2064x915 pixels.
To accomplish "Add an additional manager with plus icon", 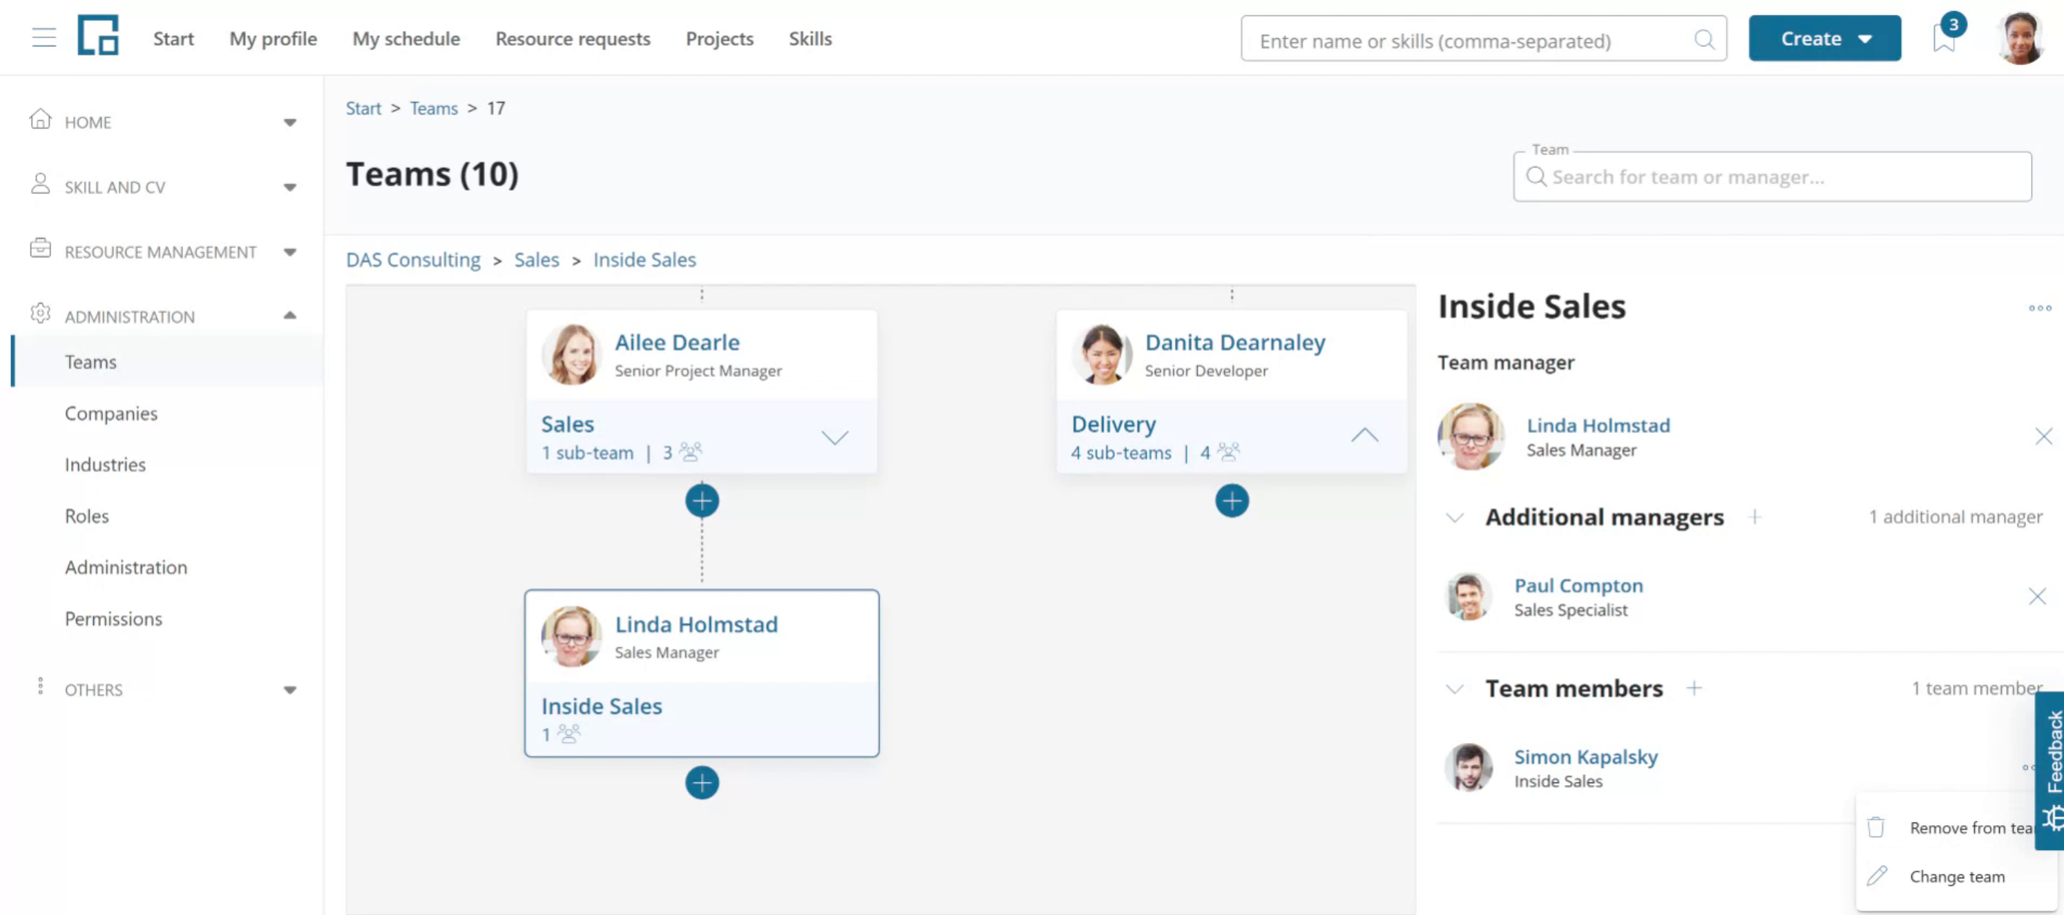I will pos(1754,518).
